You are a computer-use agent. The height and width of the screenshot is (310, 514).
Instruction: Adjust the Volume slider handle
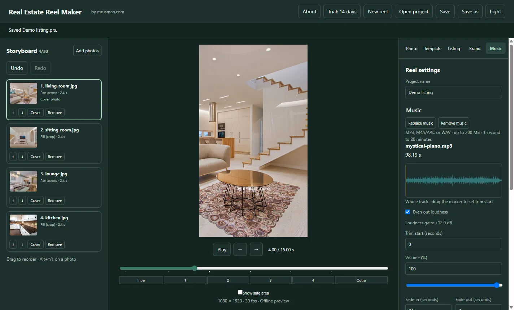[497, 285]
